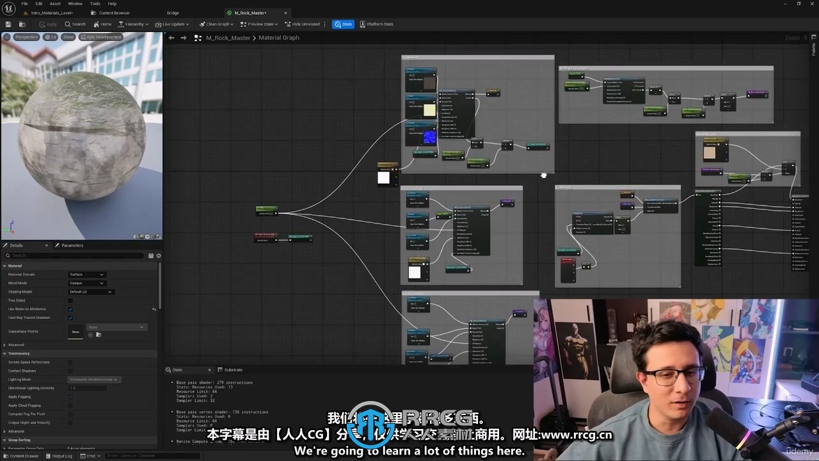Browse to asset in Content Browser icon

coord(22,24)
